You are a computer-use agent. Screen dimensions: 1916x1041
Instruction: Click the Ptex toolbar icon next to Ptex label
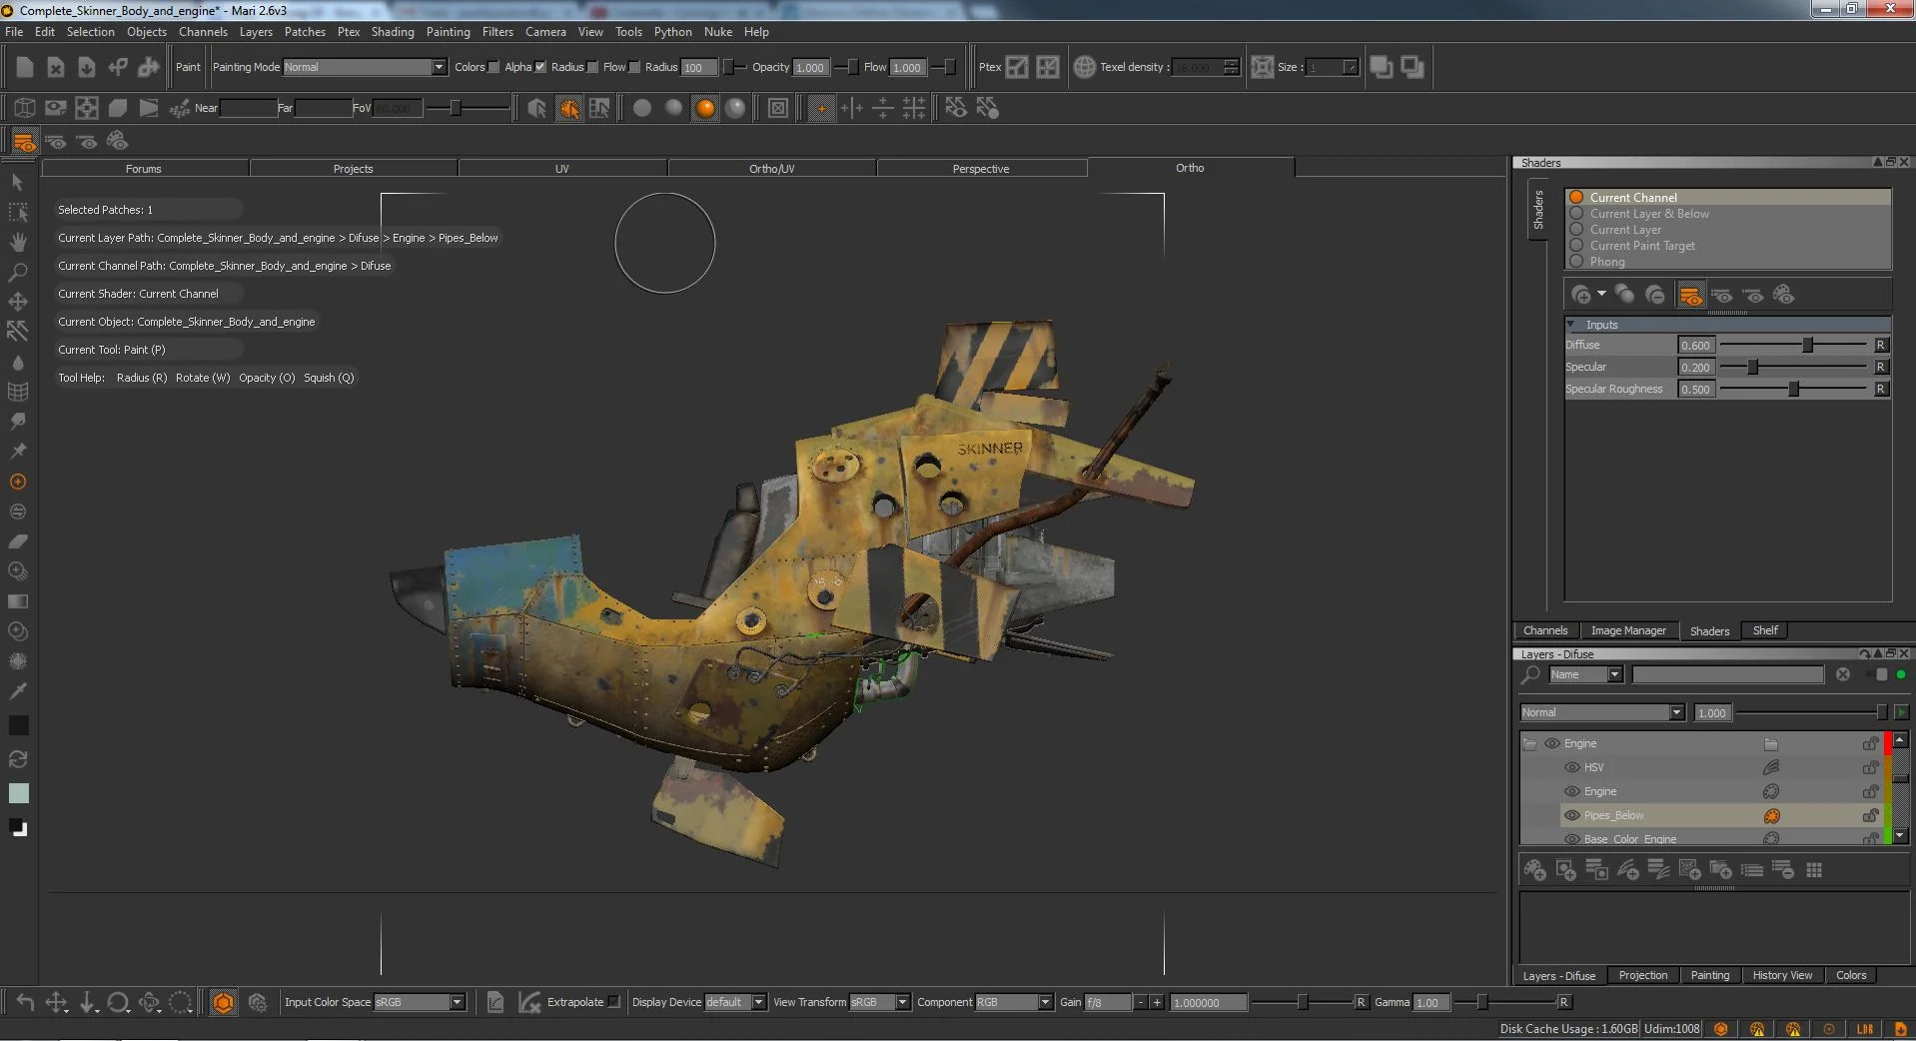pyautogui.click(x=1017, y=67)
